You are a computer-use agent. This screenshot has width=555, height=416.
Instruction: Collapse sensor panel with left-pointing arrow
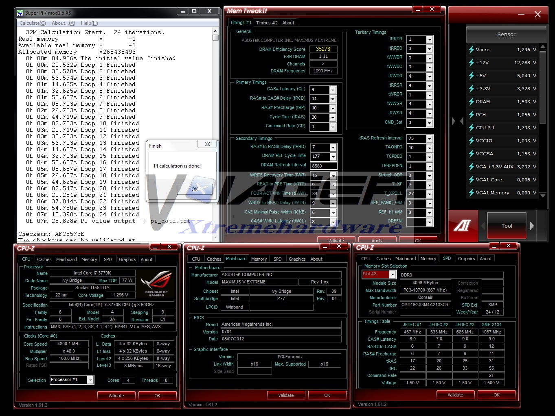[461, 121]
